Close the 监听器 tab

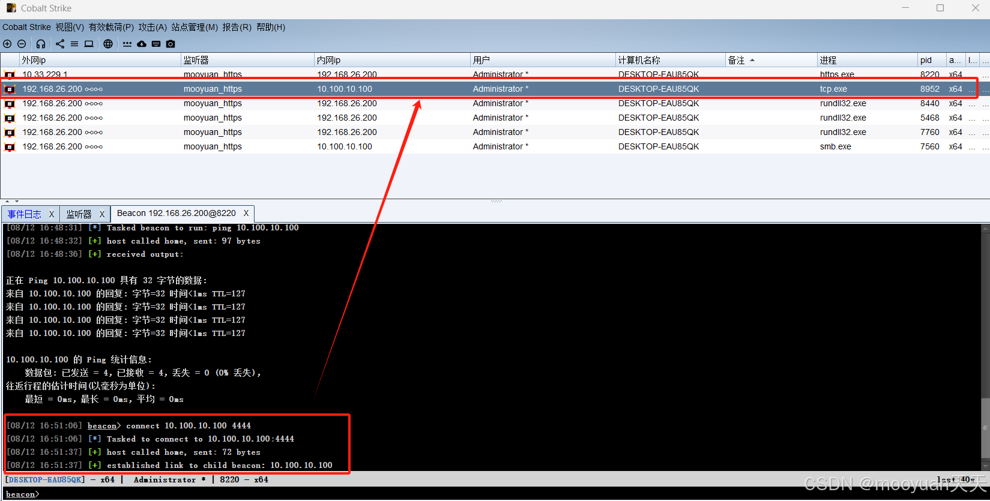pos(102,214)
